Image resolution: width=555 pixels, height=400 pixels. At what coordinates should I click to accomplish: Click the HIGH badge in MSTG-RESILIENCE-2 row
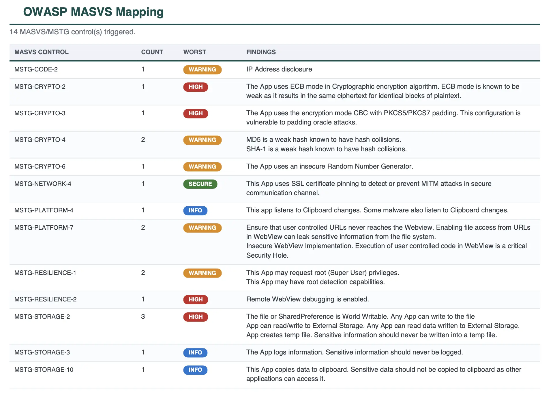(x=196, y=299)
